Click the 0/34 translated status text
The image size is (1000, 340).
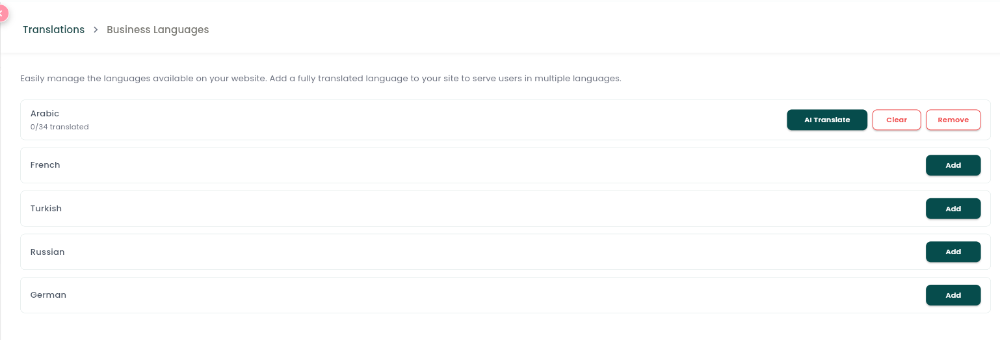point(60,127)
